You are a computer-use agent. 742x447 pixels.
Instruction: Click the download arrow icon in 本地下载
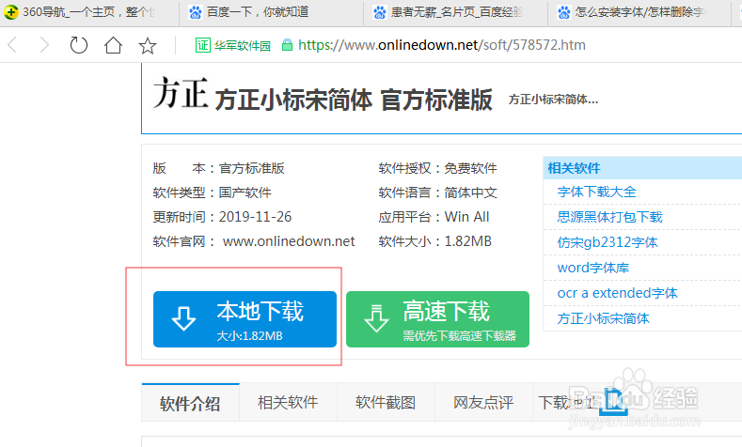pyautogui.click(x=183, y=318)
